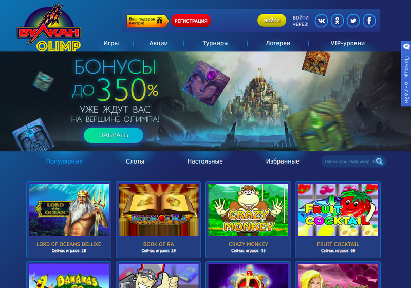Image resolution: width=411 pixels, height=288 pixels.
Task: Log in via the Odnoklassniki icon
Action: point(337,21)
